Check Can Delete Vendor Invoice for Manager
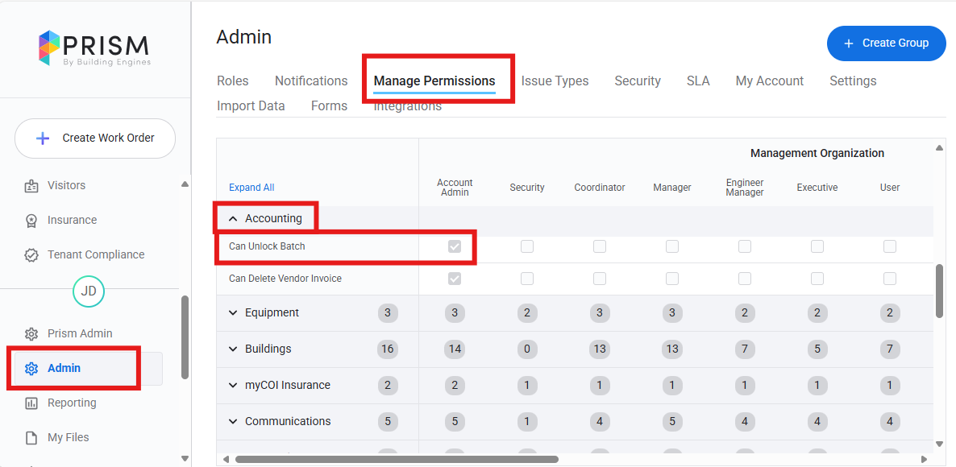Image resolution: width=956 pixels, height=467 pixels. (672, 279)
